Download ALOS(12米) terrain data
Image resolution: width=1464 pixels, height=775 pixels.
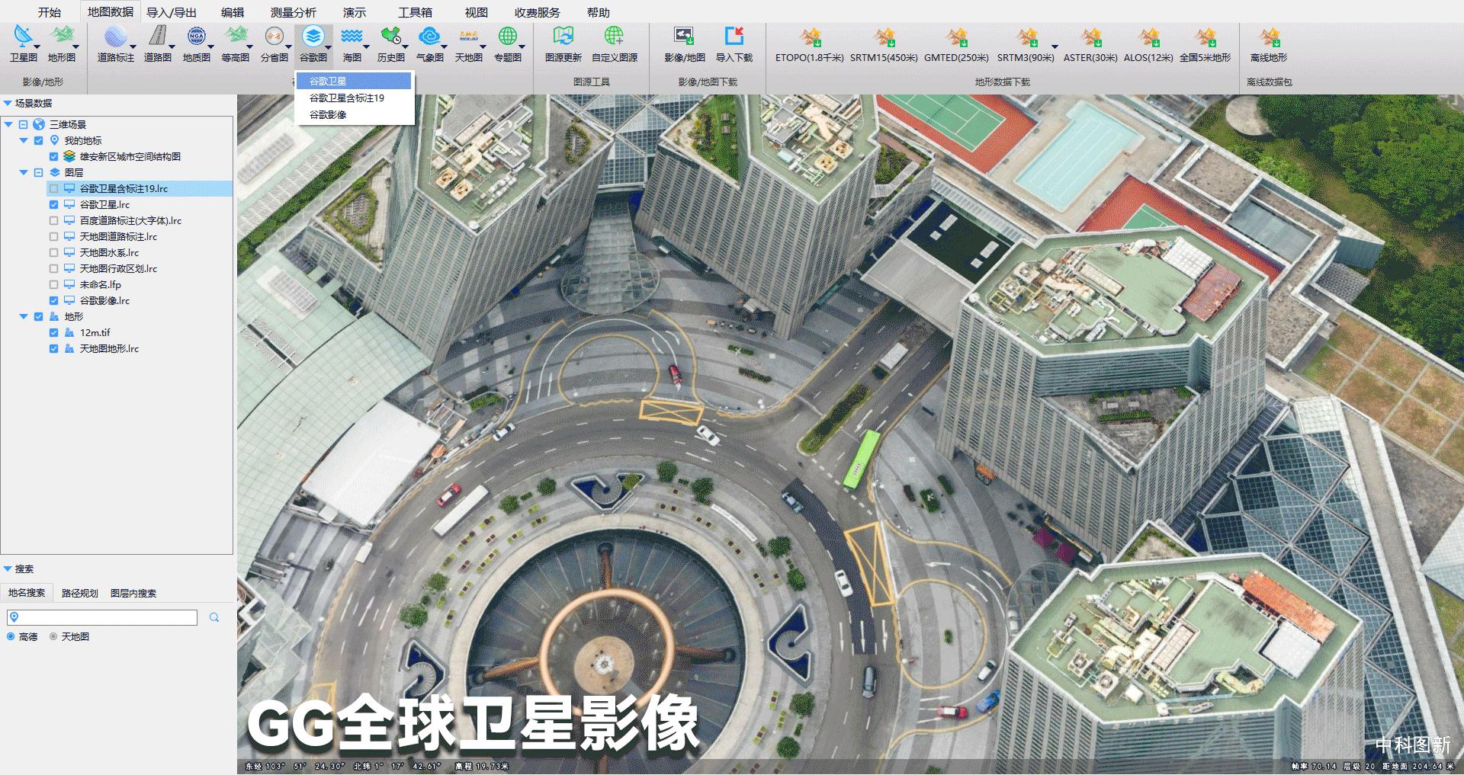tap(1148, 45)
